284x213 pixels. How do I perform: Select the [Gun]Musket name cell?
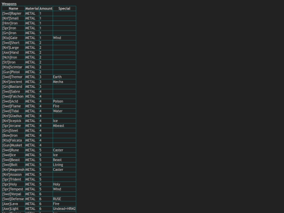tap(13, 146)
